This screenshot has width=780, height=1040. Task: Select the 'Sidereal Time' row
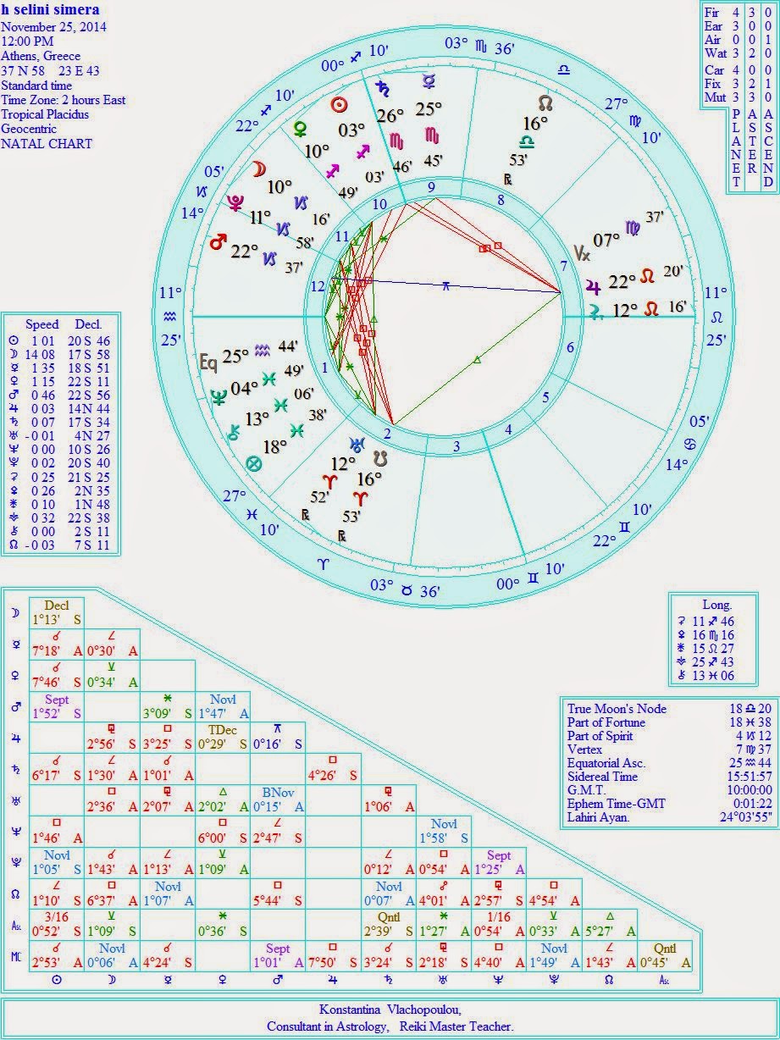click(x=669, y=777)
